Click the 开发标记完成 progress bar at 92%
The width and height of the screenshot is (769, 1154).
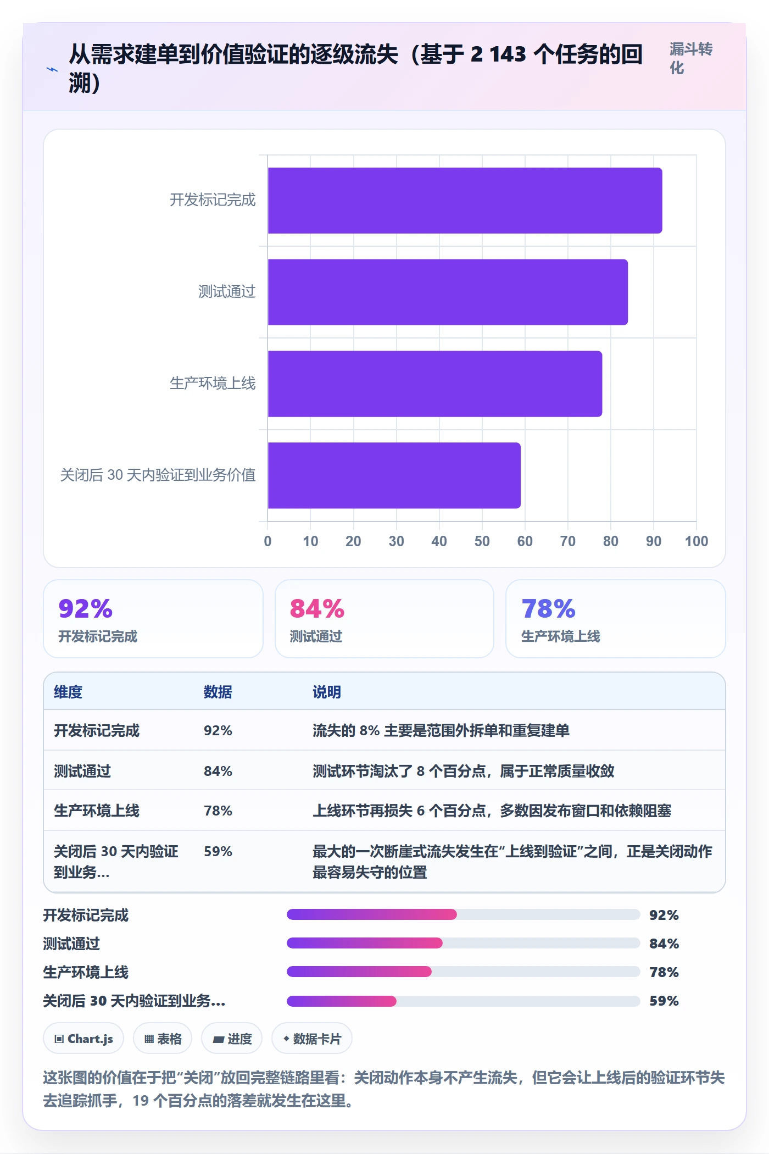(464, 914)
